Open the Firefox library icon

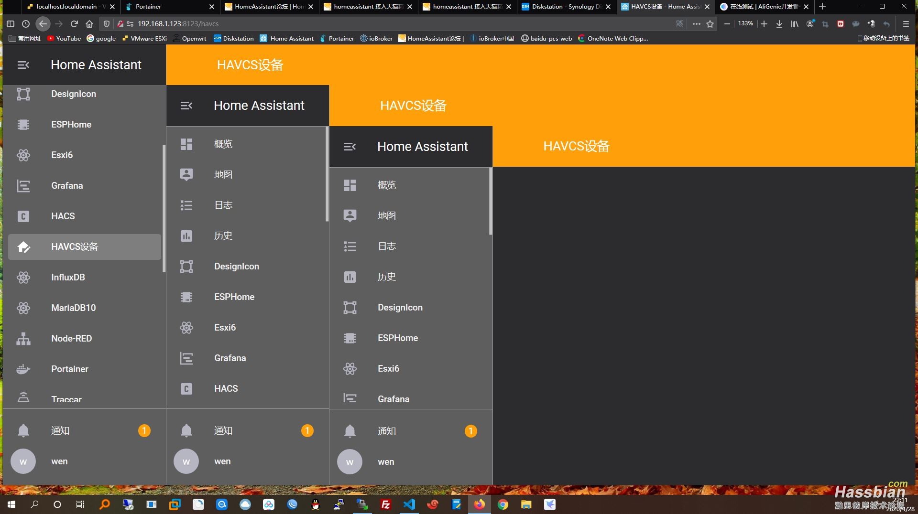click(x=795, y=23)
